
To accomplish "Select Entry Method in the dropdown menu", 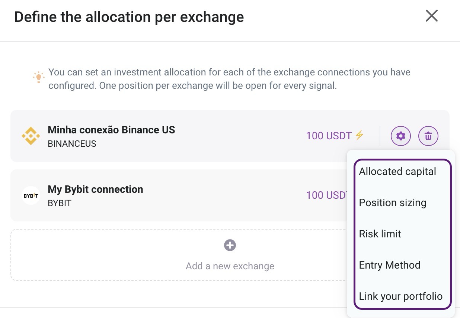I will (389, 265).
